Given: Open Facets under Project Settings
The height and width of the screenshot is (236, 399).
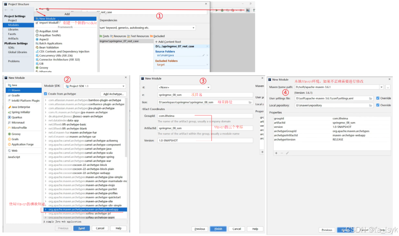Looking at the screenshot, I should click(x=12, y=34).
